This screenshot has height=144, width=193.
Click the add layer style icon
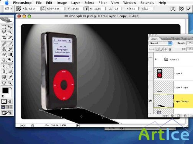[x=172, y=115]
